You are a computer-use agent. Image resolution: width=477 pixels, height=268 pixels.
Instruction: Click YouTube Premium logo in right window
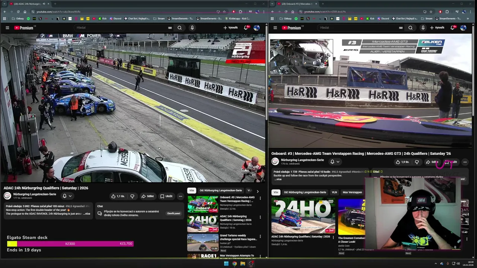(292, 28)
